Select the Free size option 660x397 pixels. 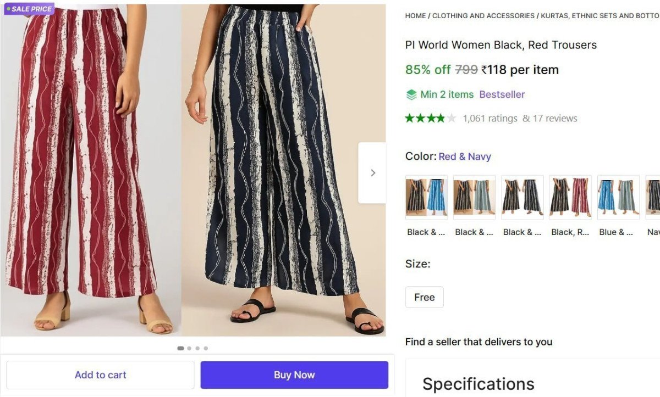pyautogui.click(x=424, y=297)
